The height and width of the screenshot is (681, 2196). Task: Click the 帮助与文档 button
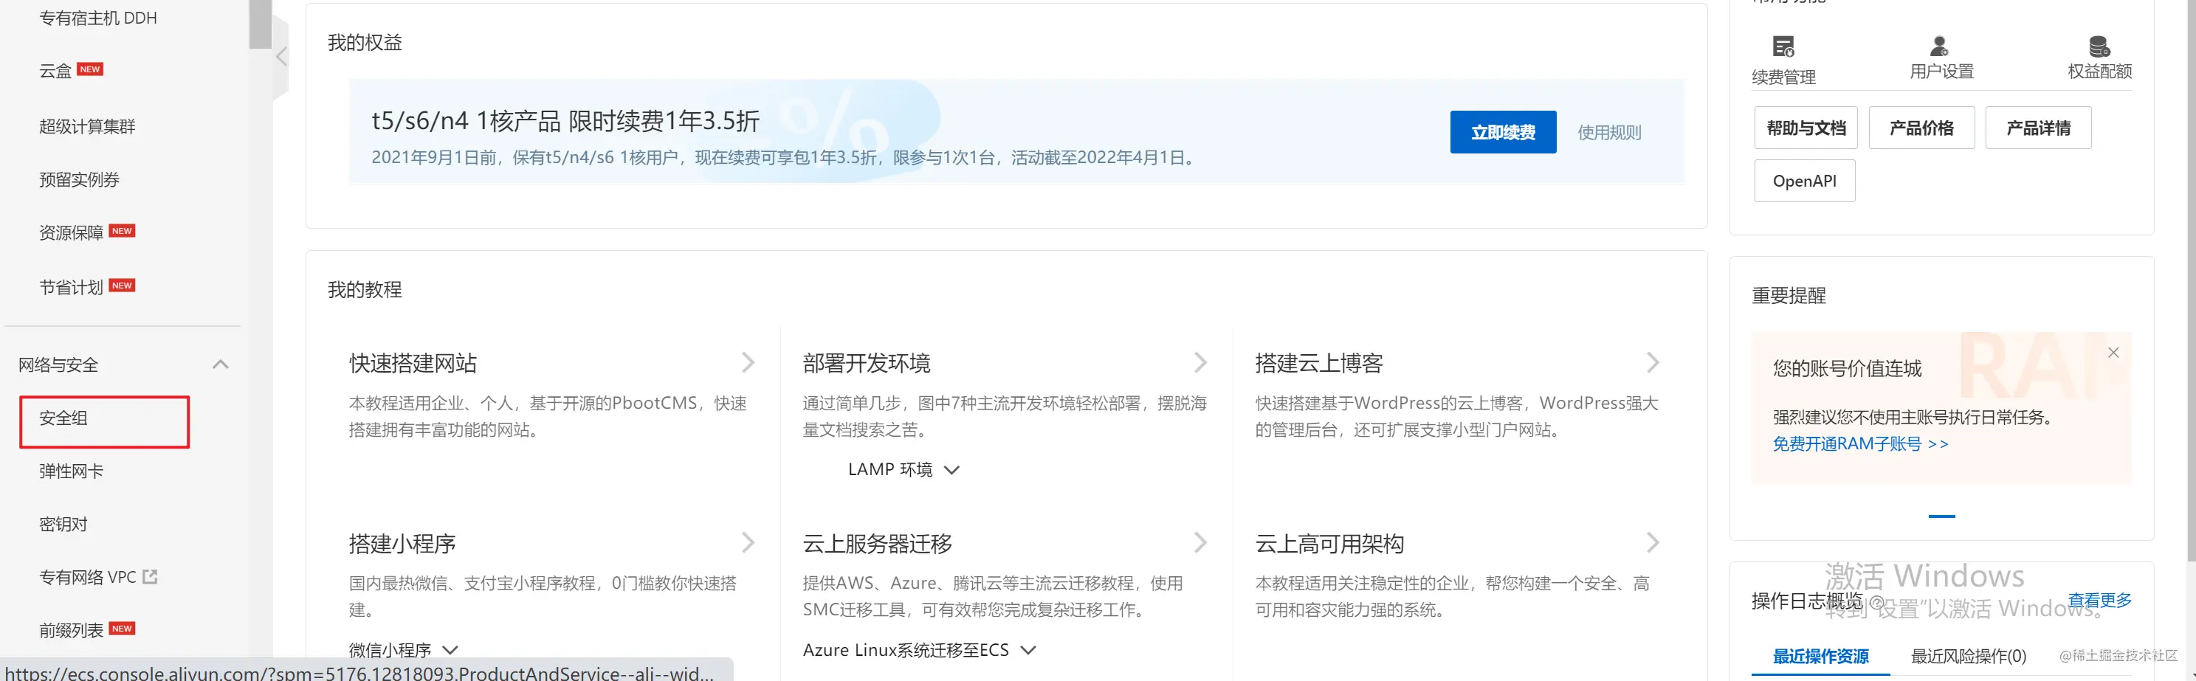1806,128
